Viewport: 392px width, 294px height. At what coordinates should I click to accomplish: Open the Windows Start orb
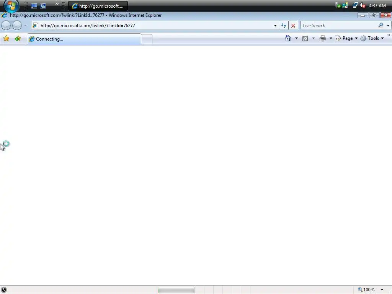point(11,6)
